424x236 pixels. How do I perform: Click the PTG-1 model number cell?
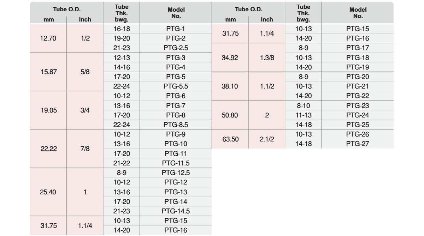click(x=176, y=29)
